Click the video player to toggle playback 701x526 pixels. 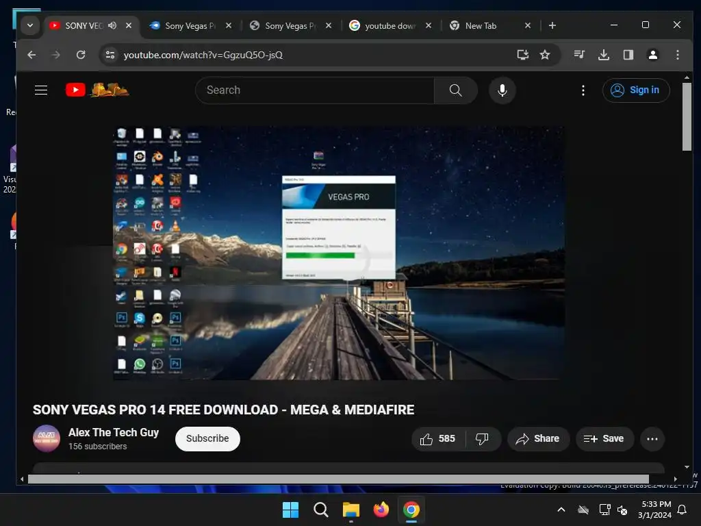point(338,253)
